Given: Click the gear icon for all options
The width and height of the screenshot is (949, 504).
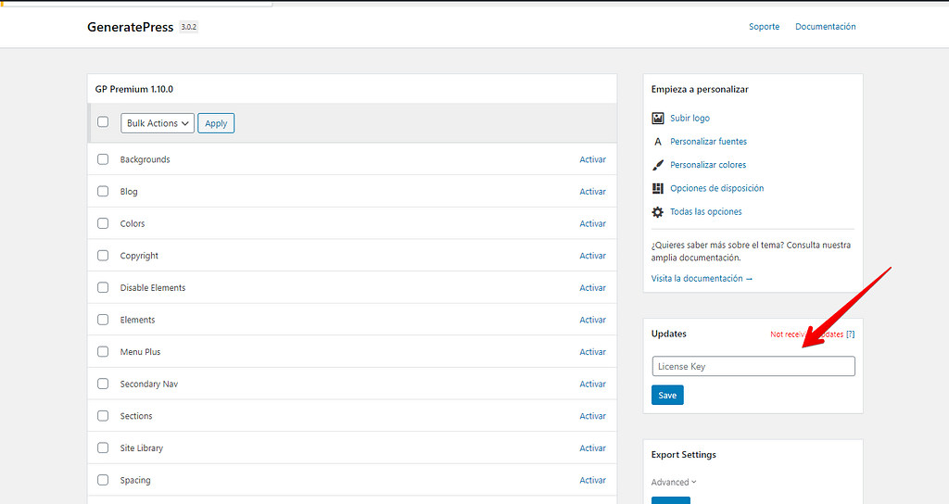Looking at the screenshot, I should 657,212.
